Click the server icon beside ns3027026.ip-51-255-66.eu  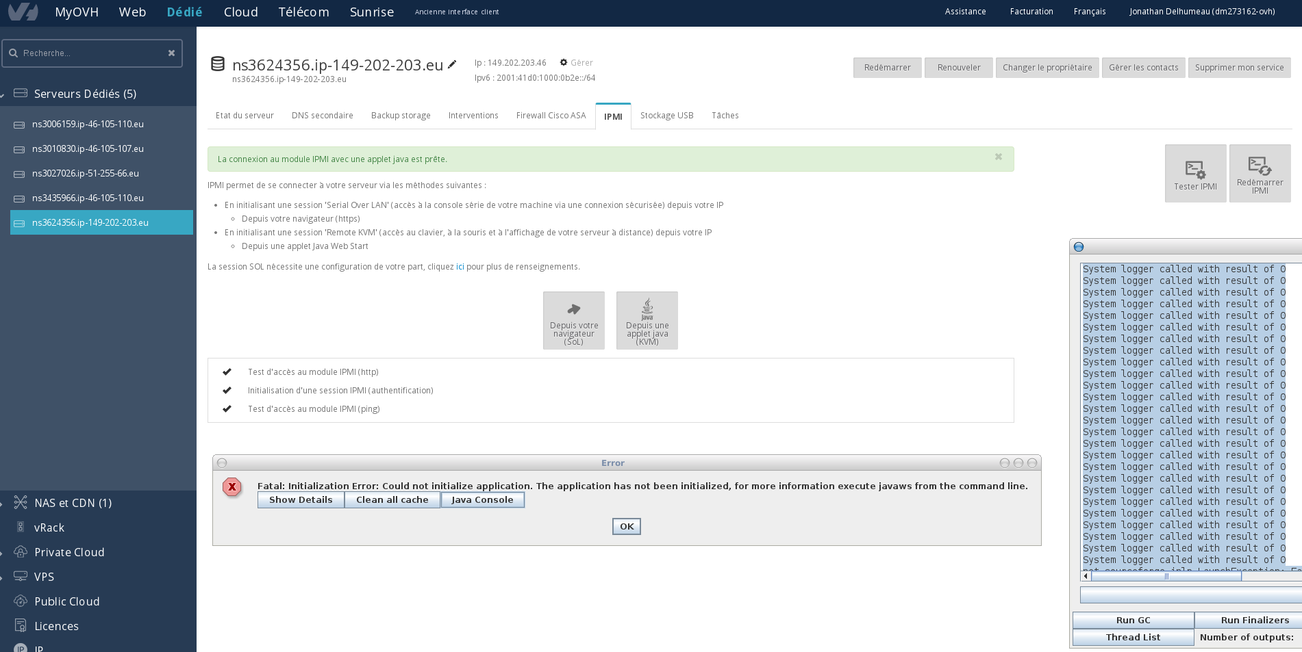coord(19,174)
